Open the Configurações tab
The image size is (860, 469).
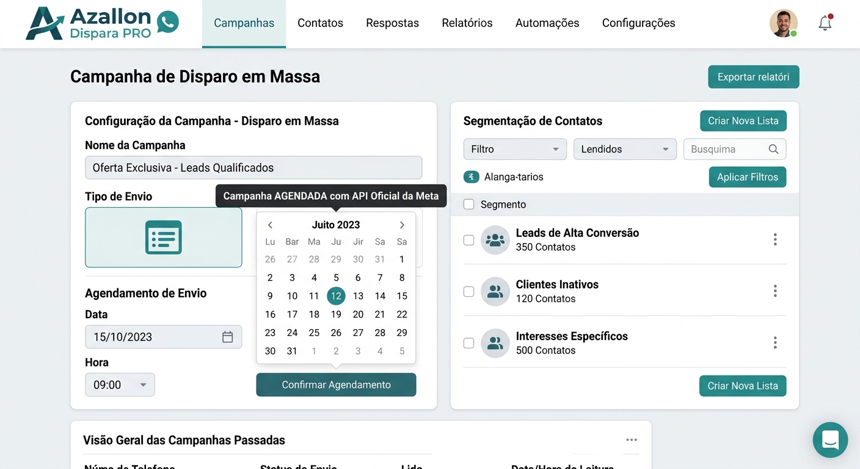(639, 23)
